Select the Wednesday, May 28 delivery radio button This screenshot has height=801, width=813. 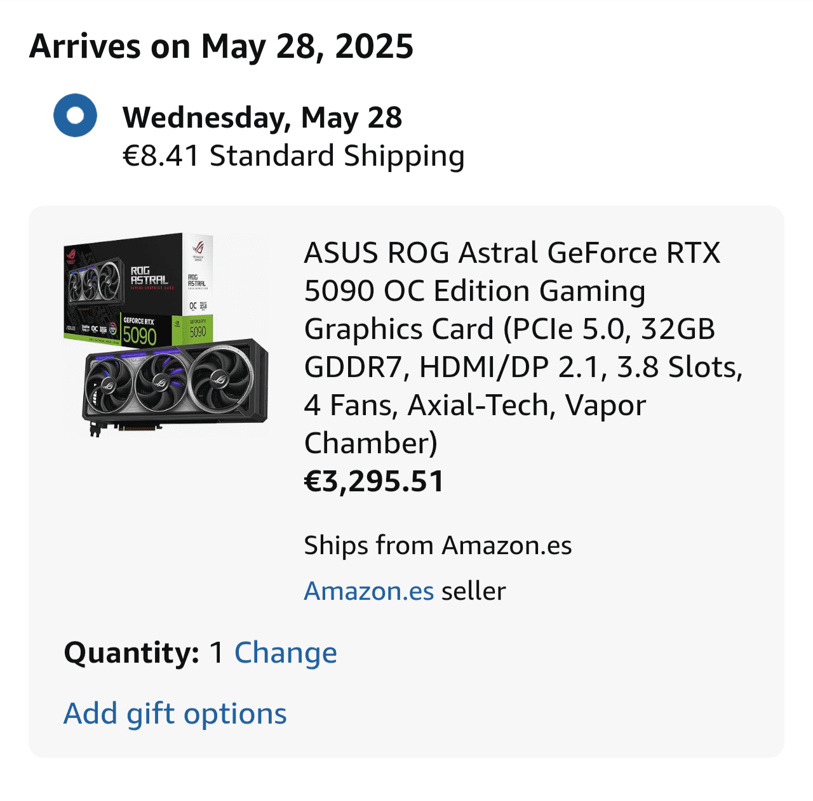tap(75, 116)
